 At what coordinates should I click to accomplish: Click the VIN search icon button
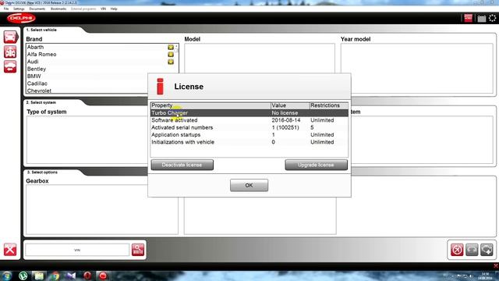point(138,250)
